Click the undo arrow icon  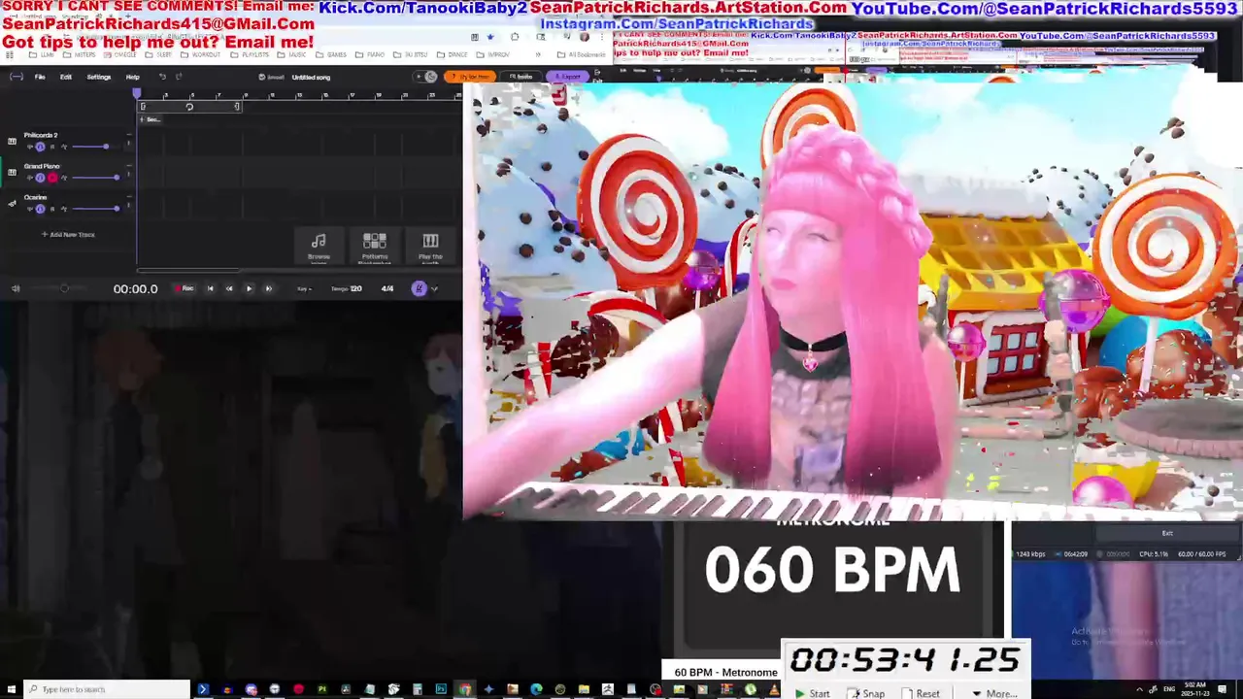[162, 77]
